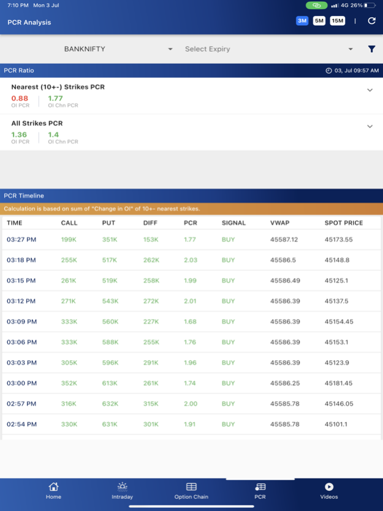Viewport: 383px width, 511px height.
Task: Tap the Videos play icon
Action: pos(329,487)
